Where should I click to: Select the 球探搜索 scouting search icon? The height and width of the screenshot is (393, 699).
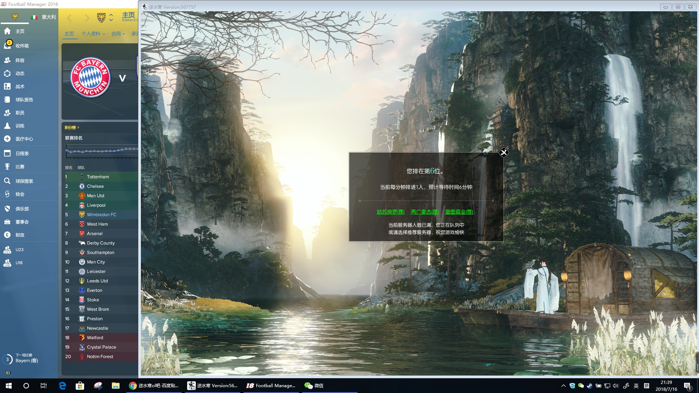8,181
